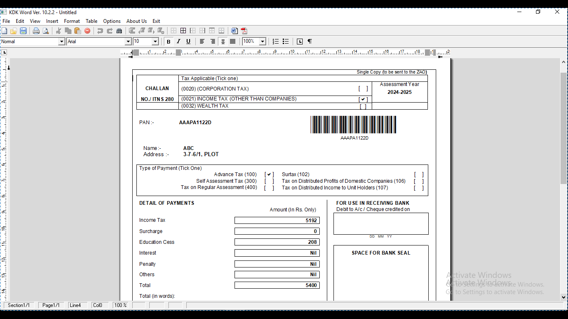The image size is (568, 319).
Task: Paste using the clipboard icon
Action: point(78,31)
